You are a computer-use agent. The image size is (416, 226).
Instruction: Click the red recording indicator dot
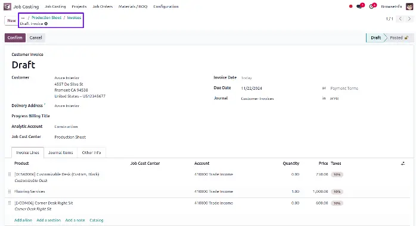[x=350, y=7]
